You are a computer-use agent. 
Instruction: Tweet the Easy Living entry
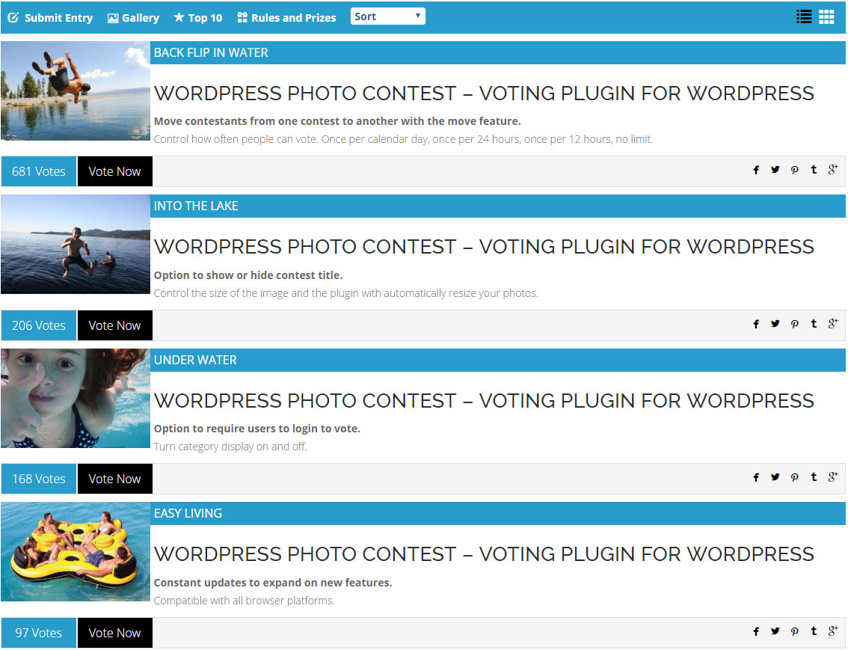775,631
